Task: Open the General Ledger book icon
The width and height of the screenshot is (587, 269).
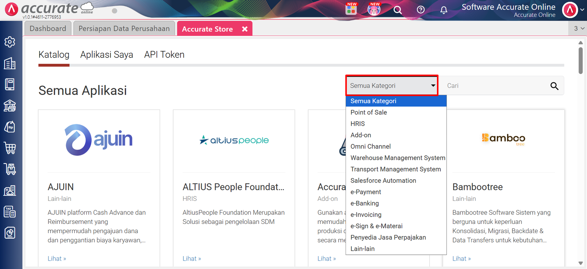Action: [x=10, y=84]
